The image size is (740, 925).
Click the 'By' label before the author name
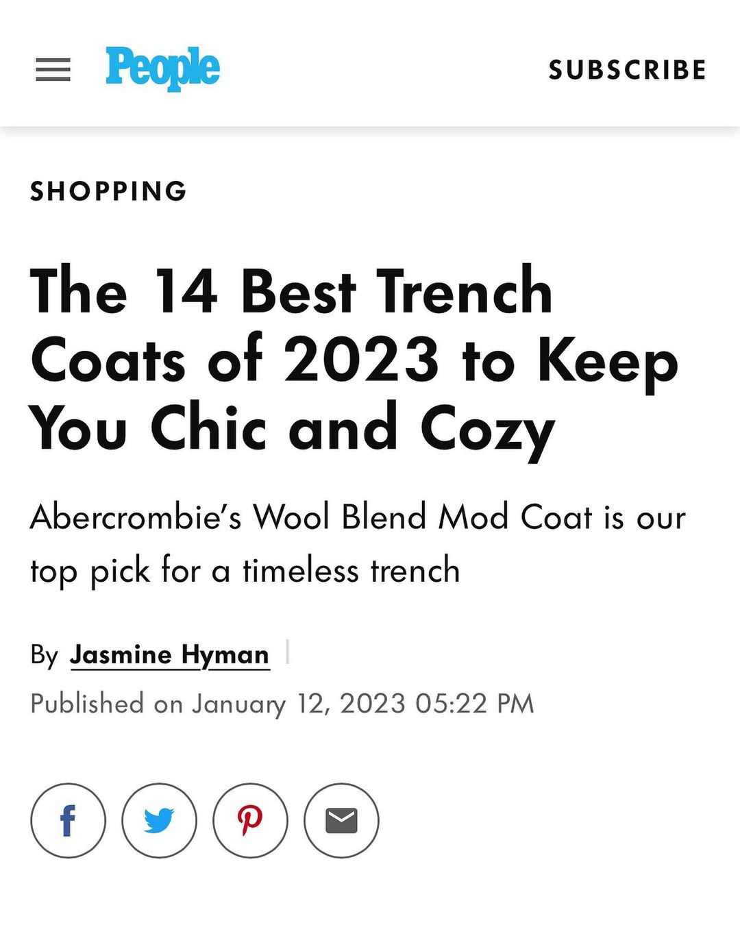(44, 655)
